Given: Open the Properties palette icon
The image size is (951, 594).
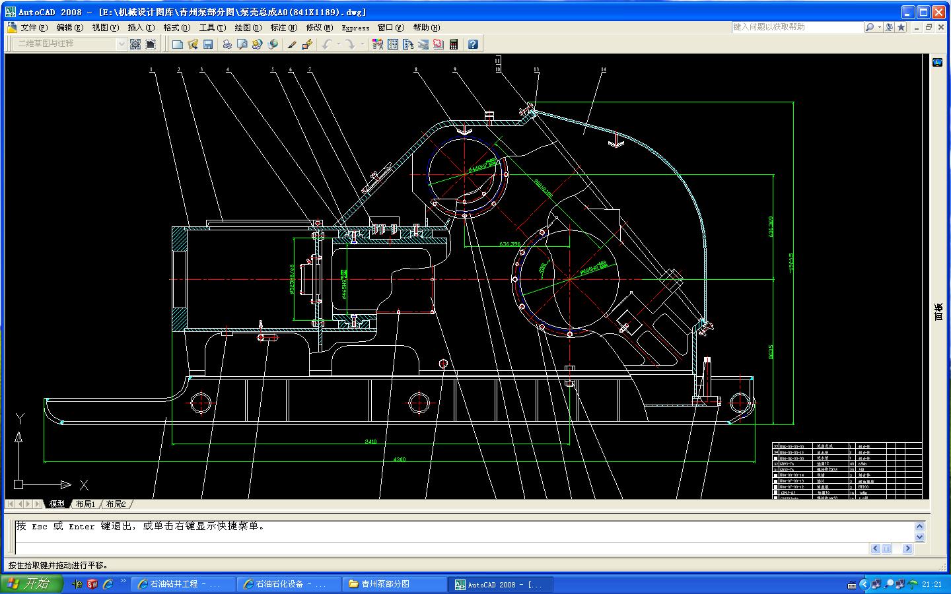Looking at the screenshot, I should click(x=378, y=44).
